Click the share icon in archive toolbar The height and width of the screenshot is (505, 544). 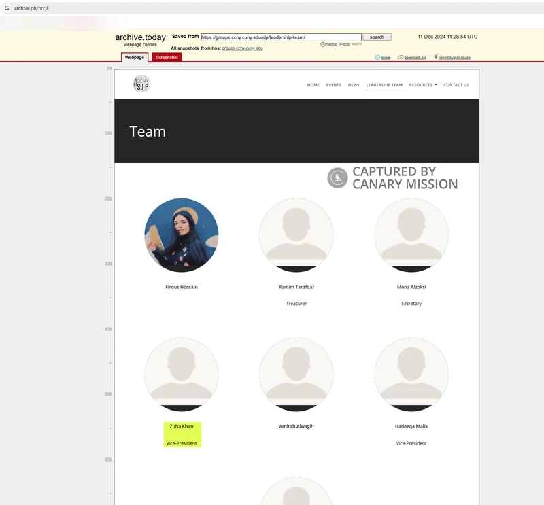378,58
